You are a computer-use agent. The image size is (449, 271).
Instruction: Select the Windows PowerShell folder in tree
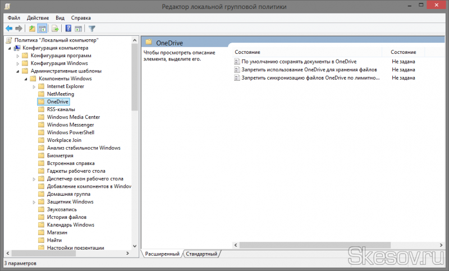70,132
